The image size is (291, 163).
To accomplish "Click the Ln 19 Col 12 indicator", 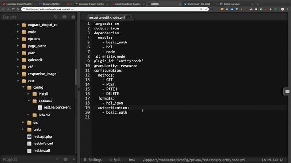I will click(x=272, y=160).
